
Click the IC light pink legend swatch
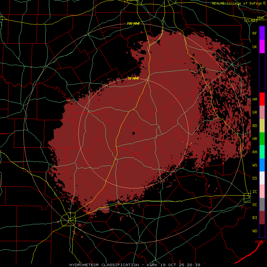click(x=262, y=191)
